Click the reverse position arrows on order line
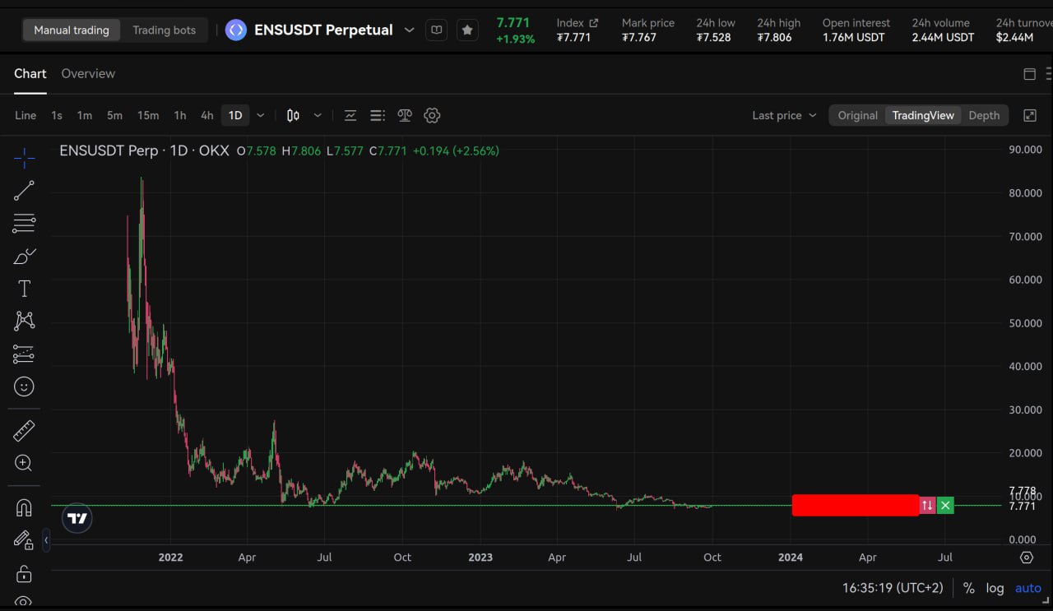 pyautogui.click(x=927, y=505)
